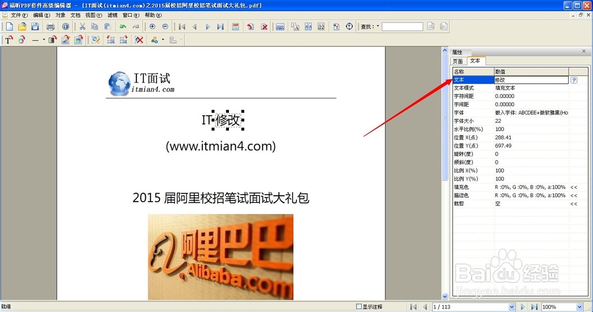
Task: Click page layout icon in toolbar
Action: pos(235,27)
